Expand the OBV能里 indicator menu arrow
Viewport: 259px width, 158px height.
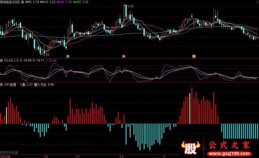point(2,85)
